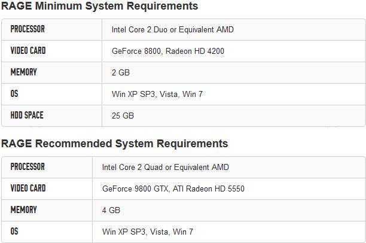The height and width of the screenshot is (243, 366).
Task: Select the minimum MEMORY label
Action: (x=23, y=72)
